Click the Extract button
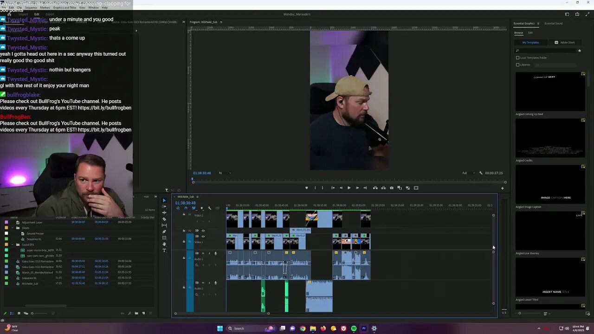The width and height of the screenshot is (594, 334). pos(383,188)
